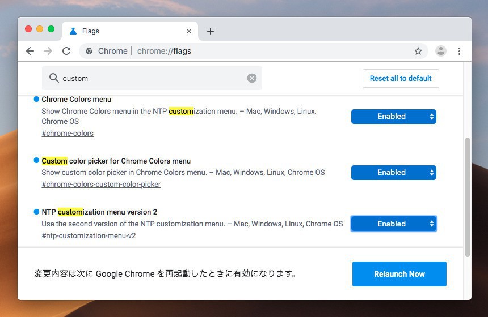This screenshot has height=317, width=488.
Task: Close the Flags tab
Action: point(189,31)
